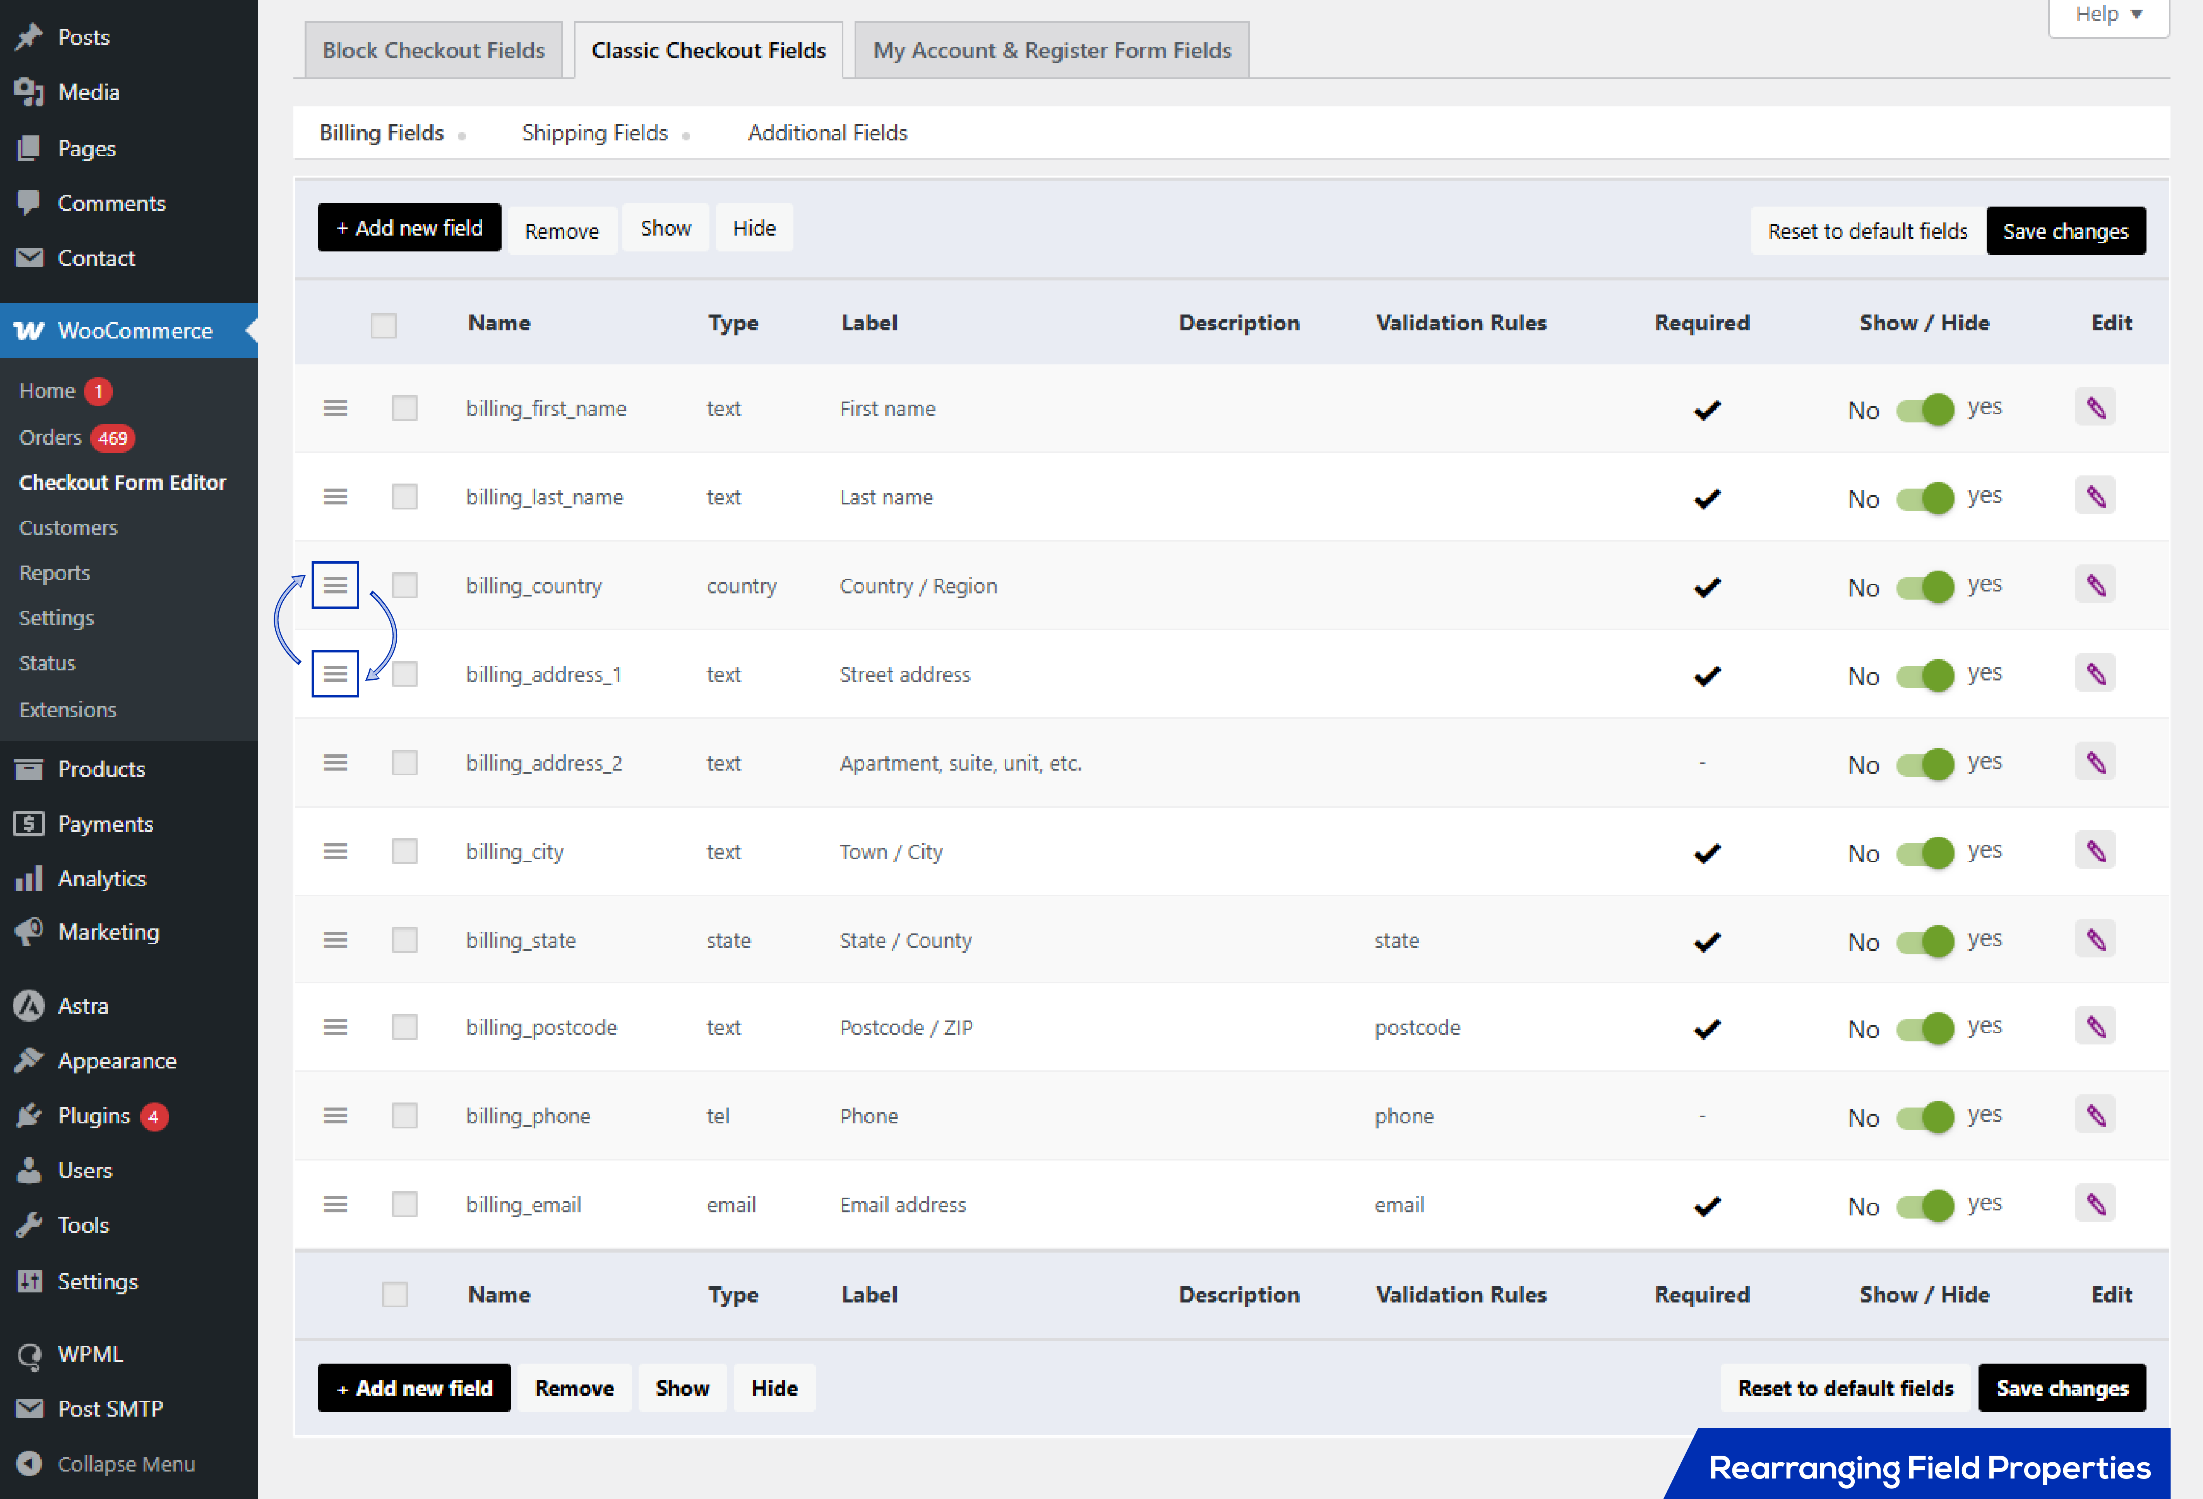Edit the billing_address_2 field via pencil icon
2203x1499 pixels.
tap(2095, 762)
